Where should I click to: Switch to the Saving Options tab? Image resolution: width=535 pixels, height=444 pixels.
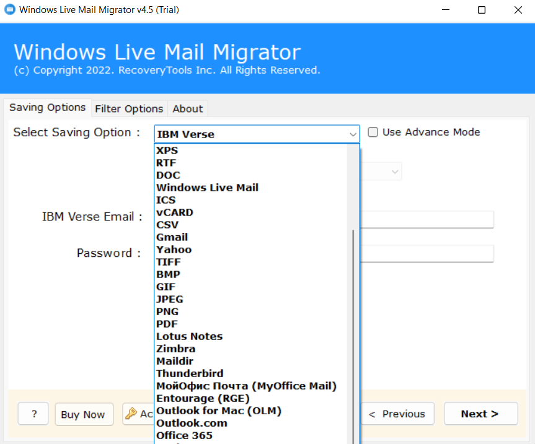click(x=48, y=108)
